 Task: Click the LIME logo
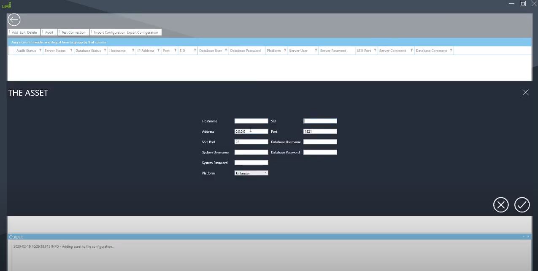tap(6, 5)
